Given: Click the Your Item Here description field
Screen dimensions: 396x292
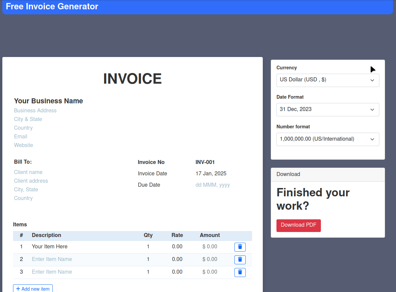Looking at the screenshot, I should tap(49, 246).
